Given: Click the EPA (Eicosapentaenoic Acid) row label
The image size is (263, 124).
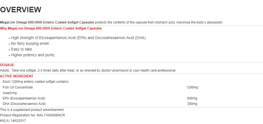Looking at the screenshot, I should [24, 98].
